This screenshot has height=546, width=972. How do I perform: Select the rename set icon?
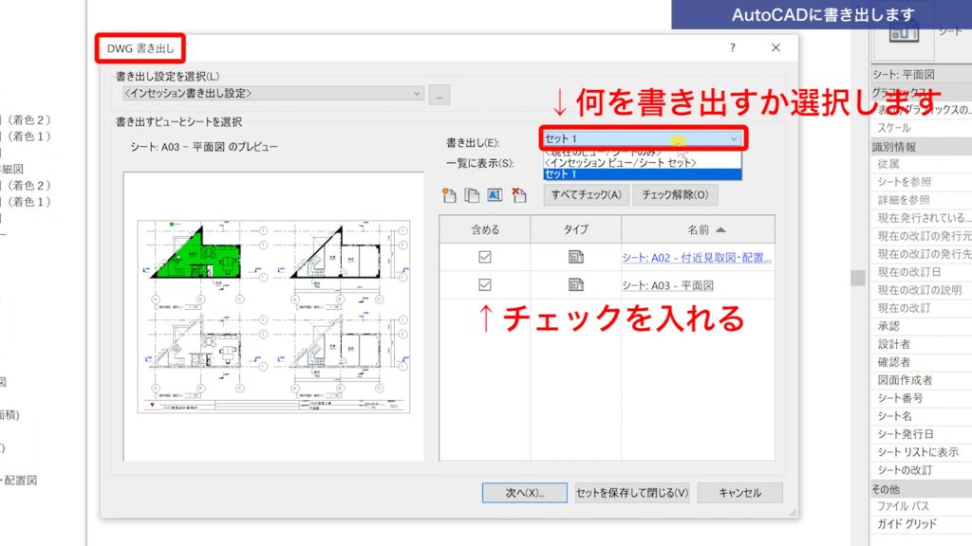(495, 195)
